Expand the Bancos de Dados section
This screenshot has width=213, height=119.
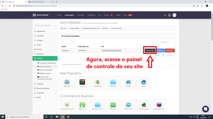coord(45,88)
